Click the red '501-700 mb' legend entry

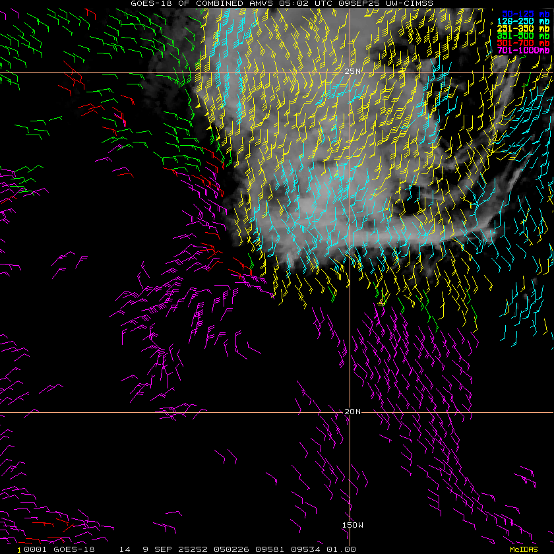pos(523,43)
